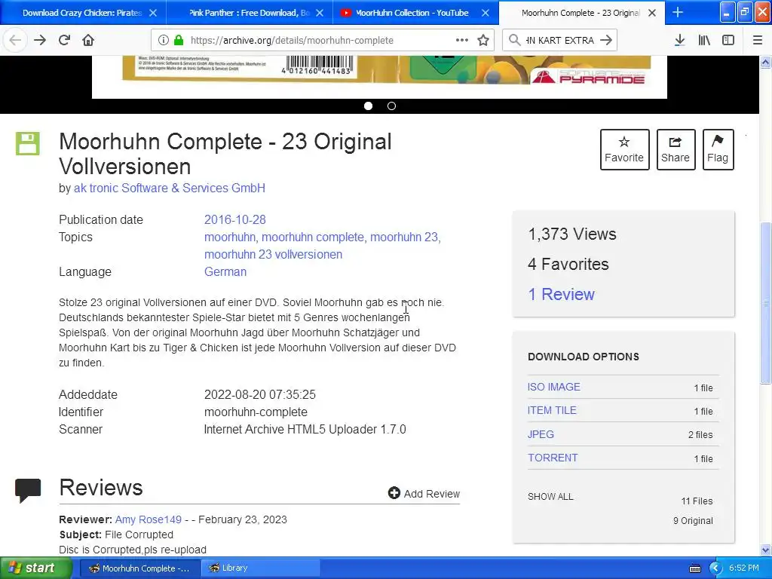
Task: Click the search magnifier icon
Action: (x=514, y=40)
